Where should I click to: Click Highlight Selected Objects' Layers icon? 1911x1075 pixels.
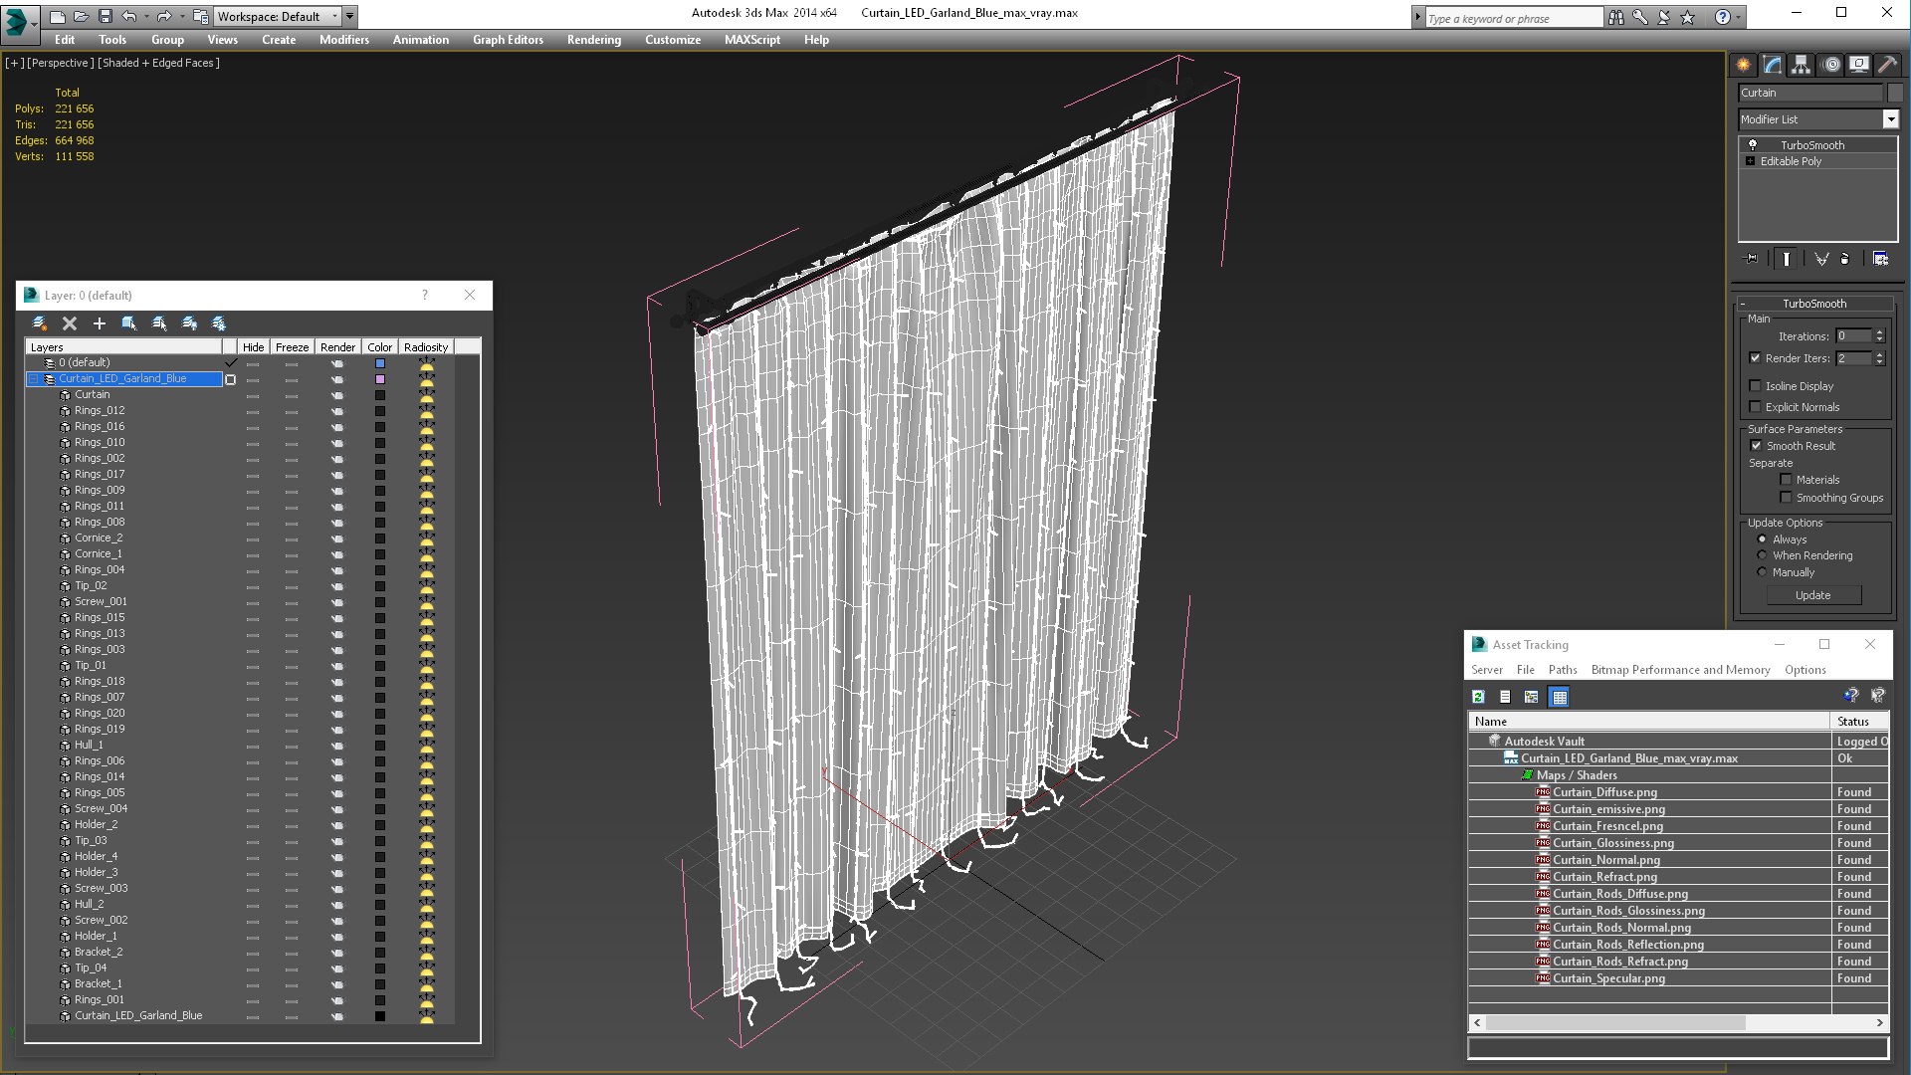point(159,323)
